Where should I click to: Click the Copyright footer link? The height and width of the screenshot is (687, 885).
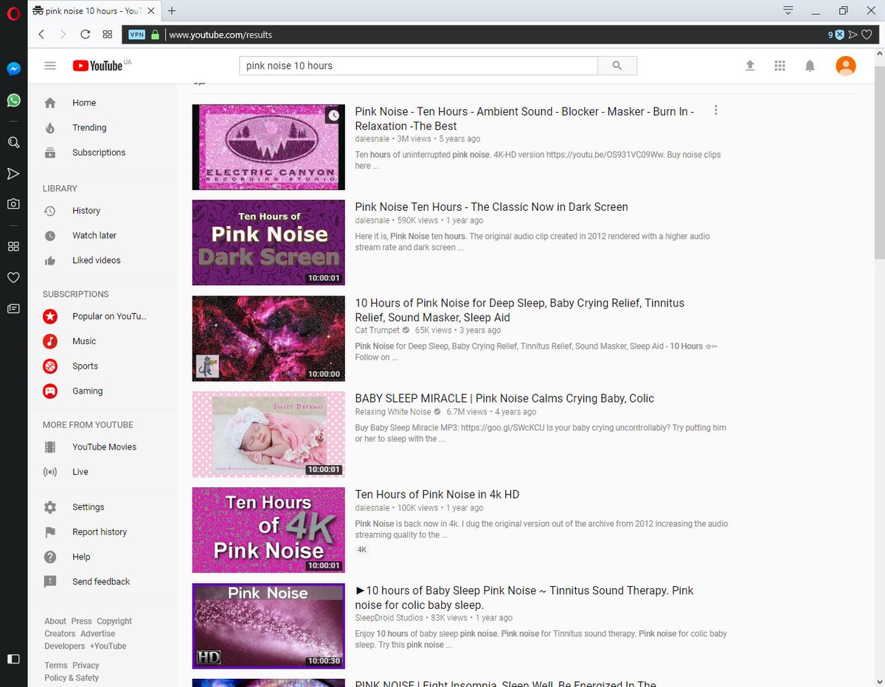pyautogui.click(x=114, y=621)
